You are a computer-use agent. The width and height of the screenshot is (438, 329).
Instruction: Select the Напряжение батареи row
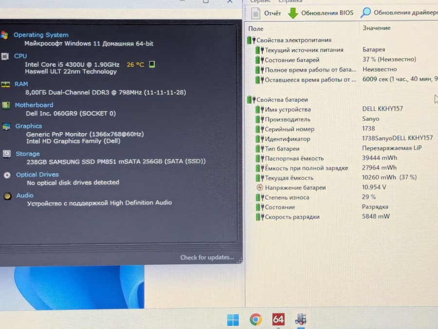[347, 188]
